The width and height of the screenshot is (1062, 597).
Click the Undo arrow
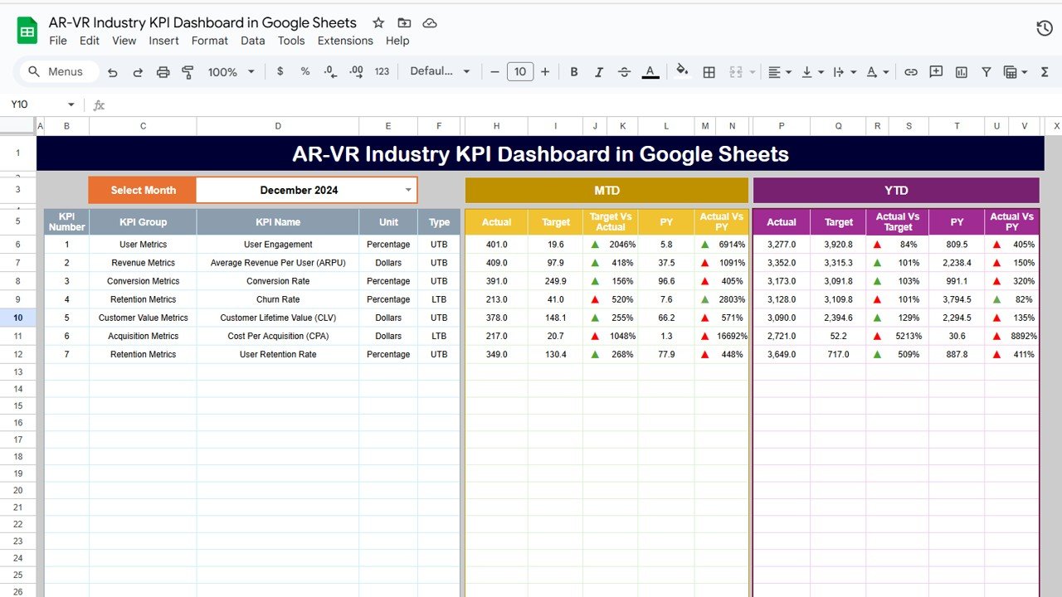pos(113,72)
